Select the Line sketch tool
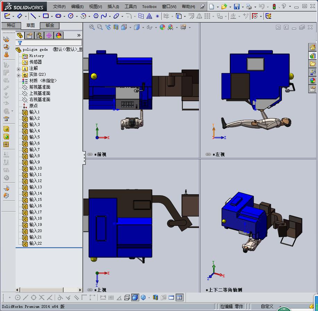The height and width of the screenshot is (311, 318). click(x=33, y=16)
